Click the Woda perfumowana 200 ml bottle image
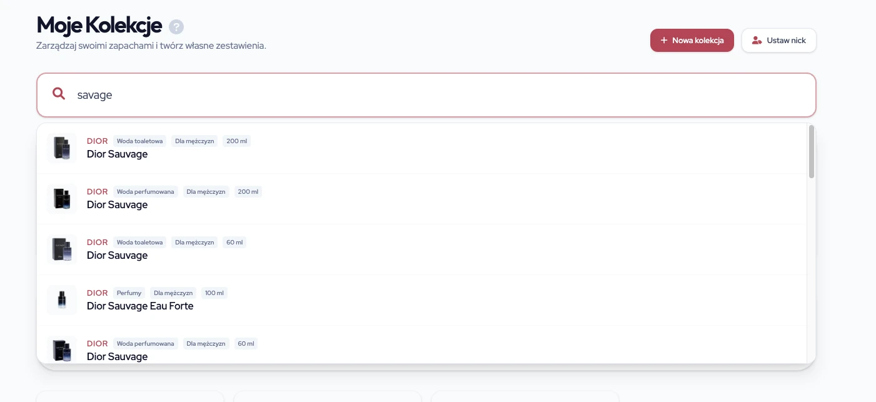Image resolution: width=876 pixels, height=402 pixels. click(62, 199)
